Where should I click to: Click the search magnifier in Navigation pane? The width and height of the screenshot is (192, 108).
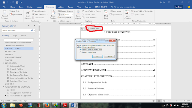[32, 30]
